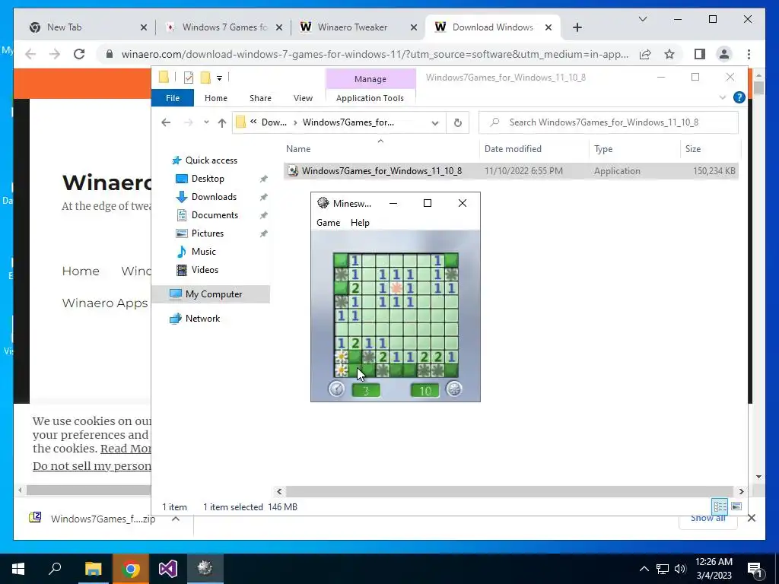Close the Chrome downloads bar
The height and width of the screenshot is (584, 779).
point(751,518)
